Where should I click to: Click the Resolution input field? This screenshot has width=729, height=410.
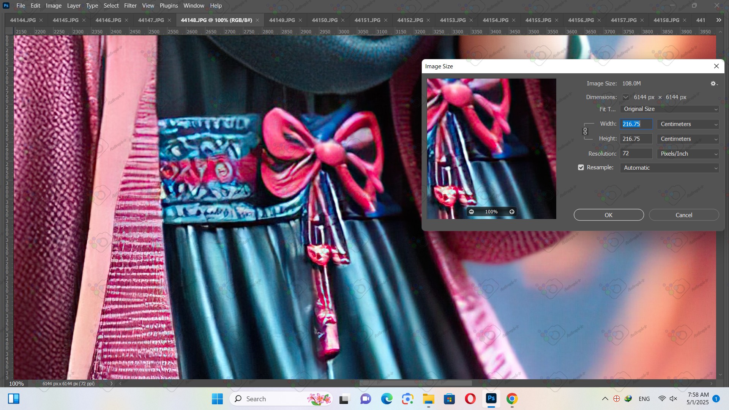(x=636, y=154)
